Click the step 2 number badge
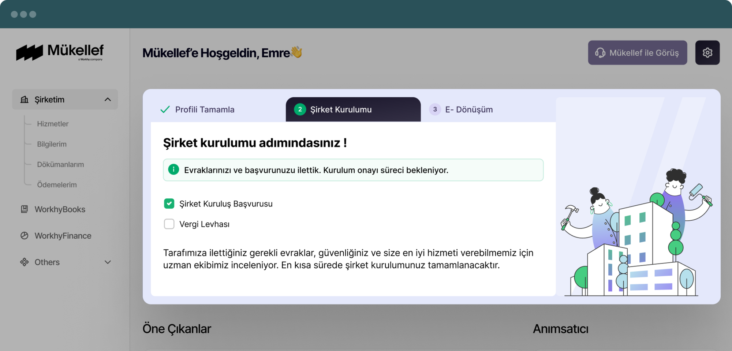Image resolution: width=732 pixels, height=351 pixels. tap(300, 109)
